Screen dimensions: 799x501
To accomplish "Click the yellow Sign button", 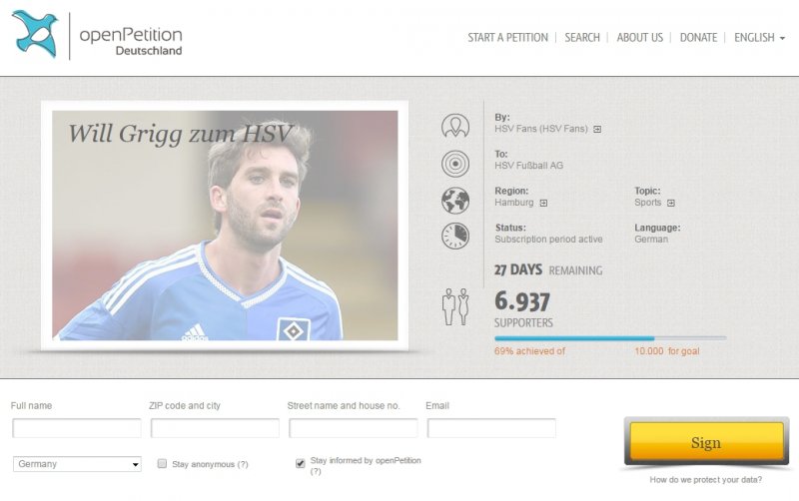I will tap(706, 442).
